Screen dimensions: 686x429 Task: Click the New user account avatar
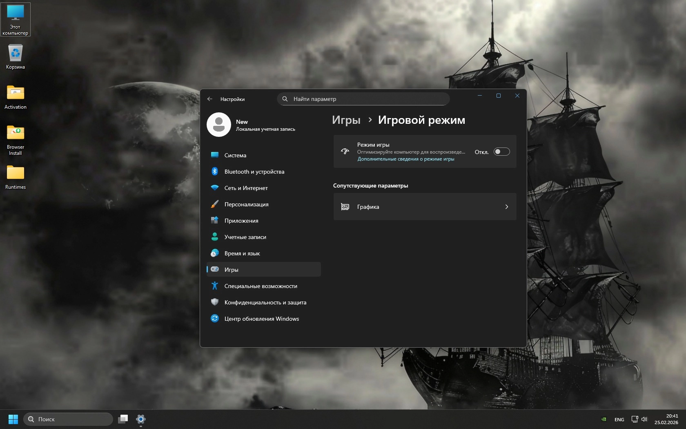tap(219, 125)
